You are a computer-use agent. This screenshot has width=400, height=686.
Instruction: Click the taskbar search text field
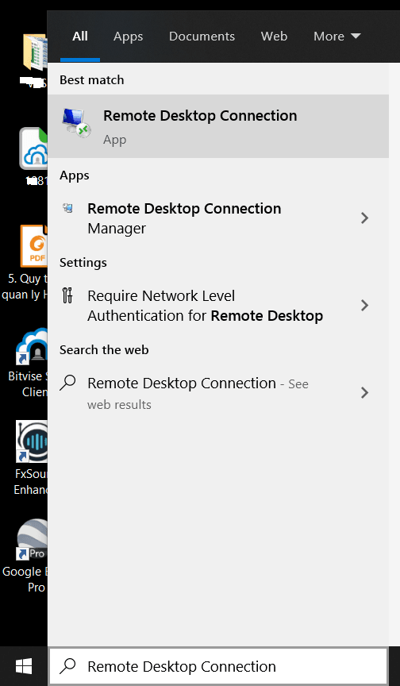pyautogui.click(x=218, y=666)
